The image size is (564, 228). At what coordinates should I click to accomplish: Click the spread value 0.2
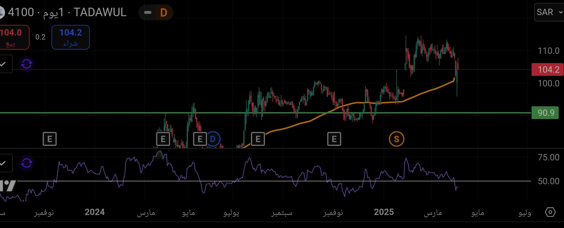tap(40, 37)
